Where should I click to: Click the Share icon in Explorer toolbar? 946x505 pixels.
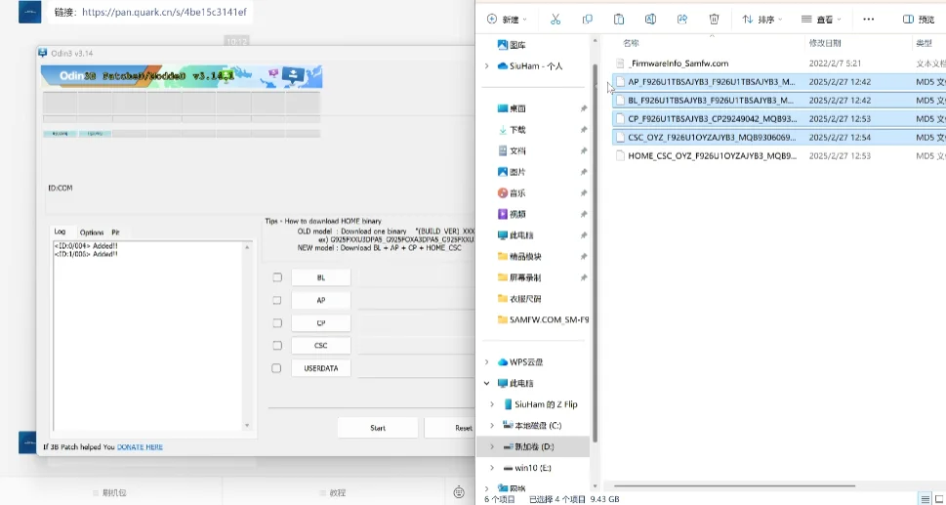click(x=682, y=20)
